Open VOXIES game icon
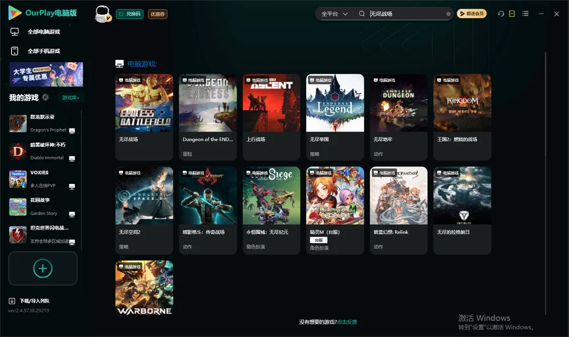Viewport: 569px width, 337px height. coord(18,179)
